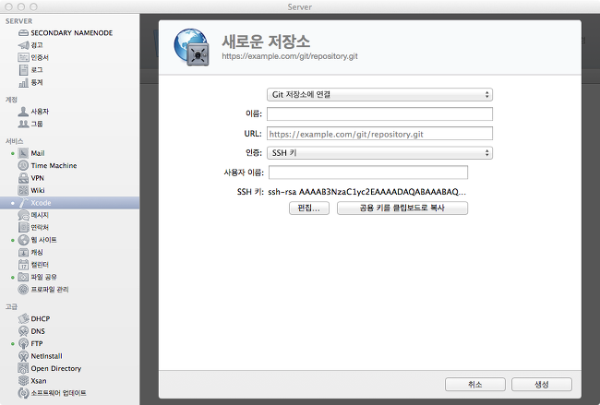
Task: Click the 이름 name input field
Action: point(379,114)
